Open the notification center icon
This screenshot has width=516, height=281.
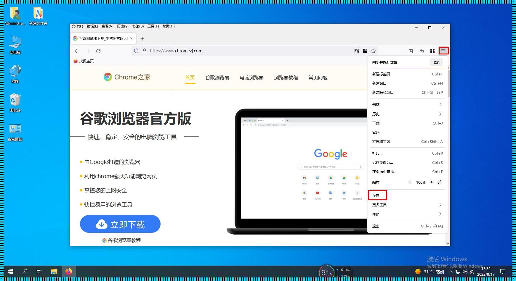pyautogui.click(x=503, y=272)
